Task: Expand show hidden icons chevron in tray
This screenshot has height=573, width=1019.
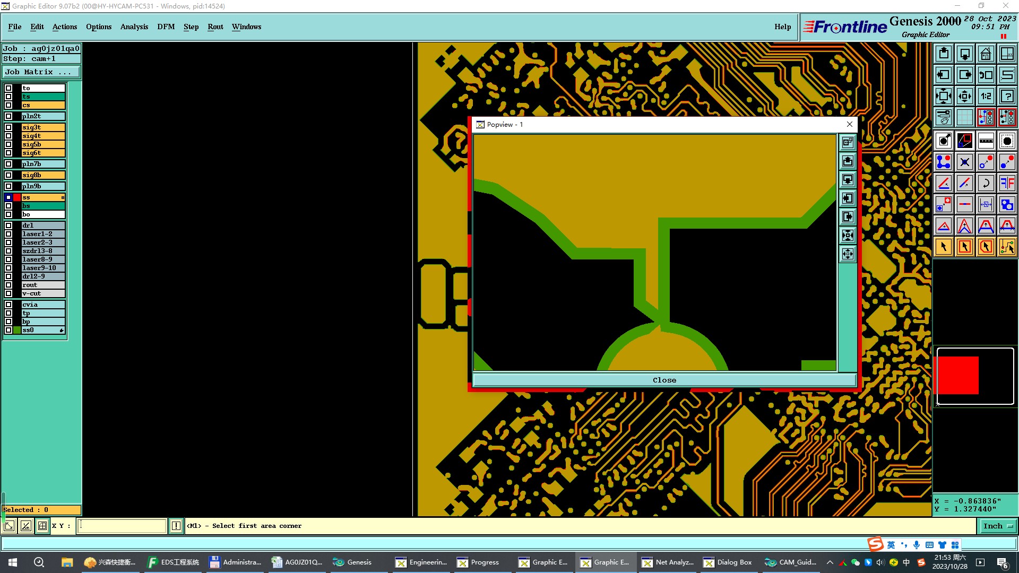Action: [x=830, y=562]
